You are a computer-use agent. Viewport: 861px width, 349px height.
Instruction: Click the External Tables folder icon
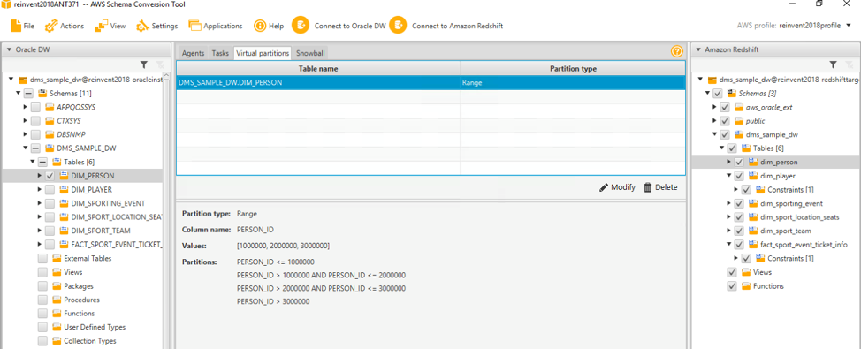(57, 258)
